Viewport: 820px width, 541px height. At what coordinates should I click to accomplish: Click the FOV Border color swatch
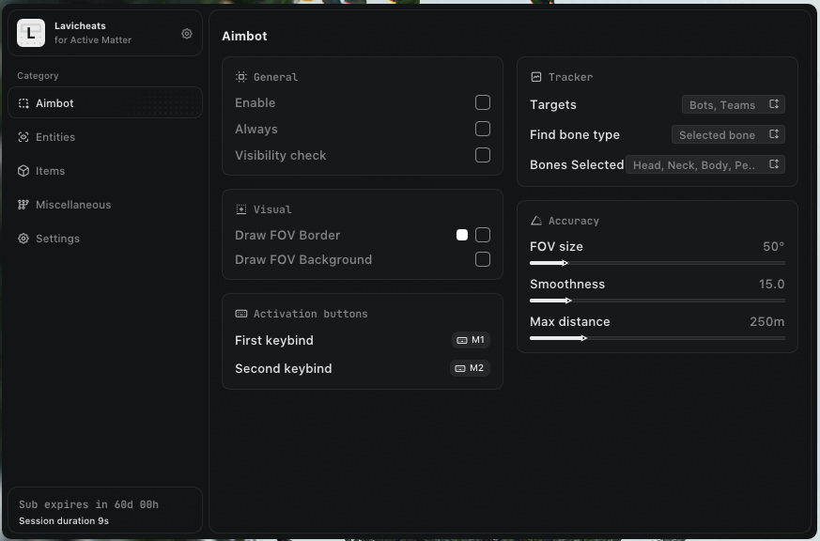[462, 234]
